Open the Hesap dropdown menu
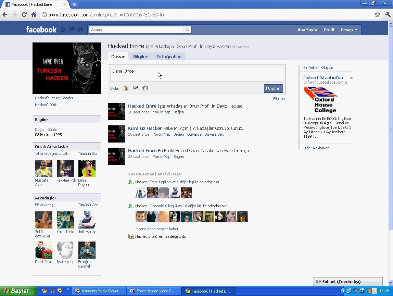393x296 pixels. pos(348,30)
